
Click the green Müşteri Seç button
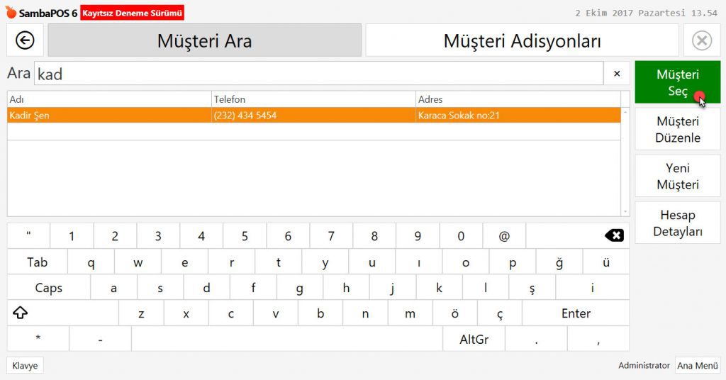click(x=677, y=83)
